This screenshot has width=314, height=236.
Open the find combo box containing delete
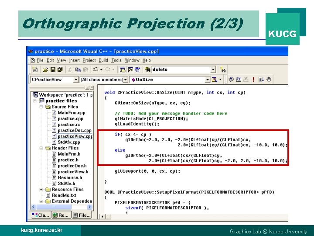tap(213, 69)
